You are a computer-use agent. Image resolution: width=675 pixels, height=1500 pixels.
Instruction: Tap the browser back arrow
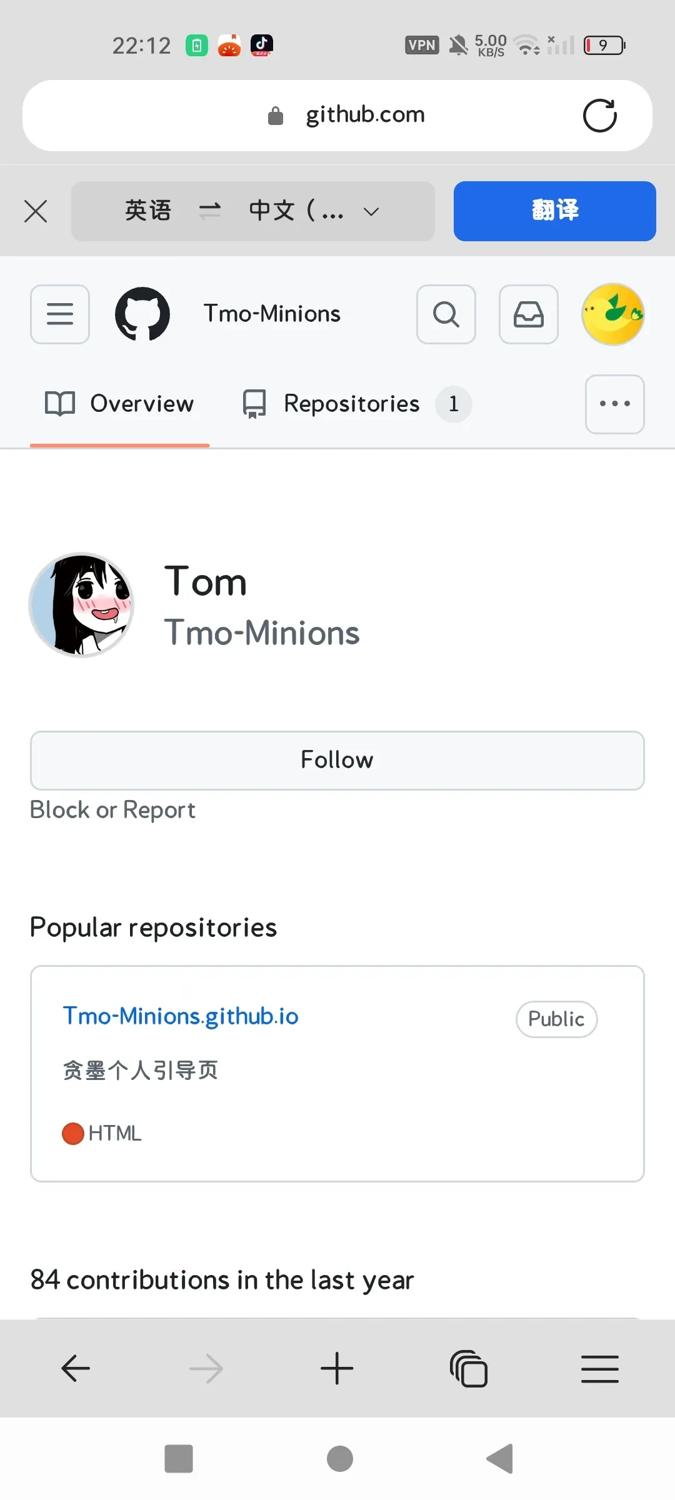[76, 1369]
